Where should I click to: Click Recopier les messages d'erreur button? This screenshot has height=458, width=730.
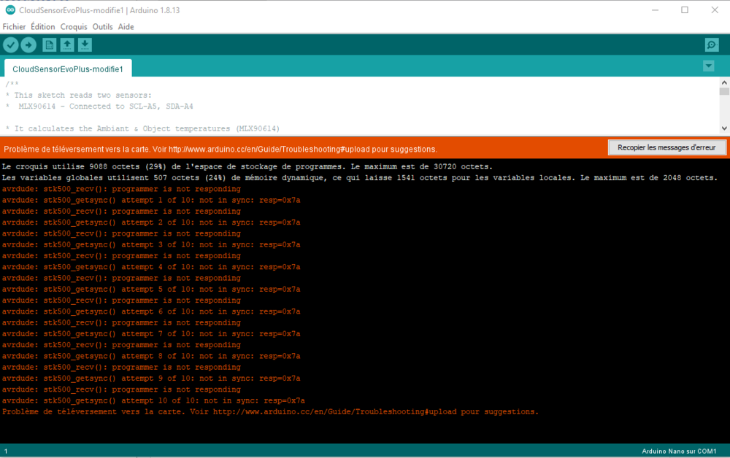coord(666,147)
